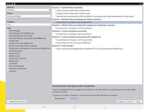Screen dimensions: 149x112
Task: Click the Cancel button
Action: click(x=130, y=102)
